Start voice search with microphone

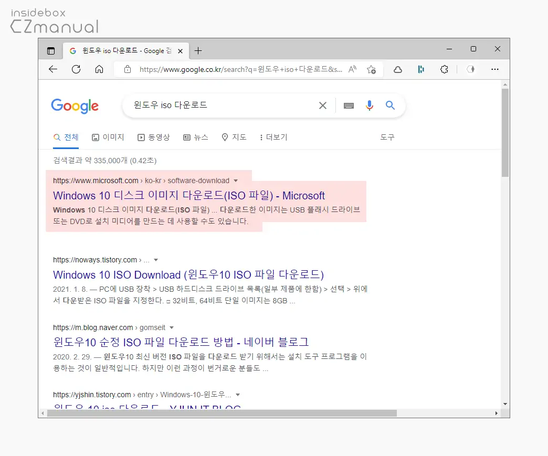pyautogui.click(x=370, y=105)
